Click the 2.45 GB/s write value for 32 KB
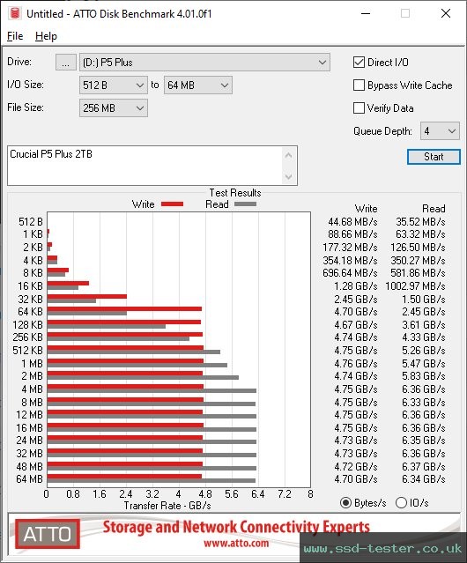 (x=356, y=299)
